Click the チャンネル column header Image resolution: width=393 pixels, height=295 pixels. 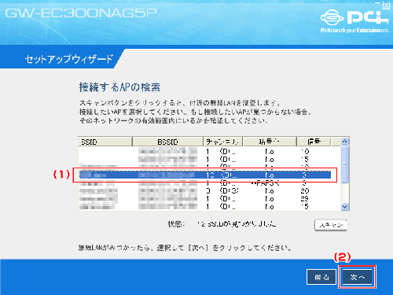223,142
